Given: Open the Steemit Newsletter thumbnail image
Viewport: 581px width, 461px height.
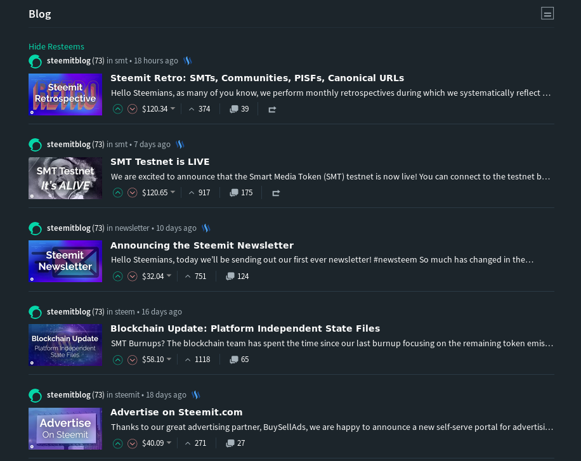Looking at the screenshot, I should (x=65, y=261).
